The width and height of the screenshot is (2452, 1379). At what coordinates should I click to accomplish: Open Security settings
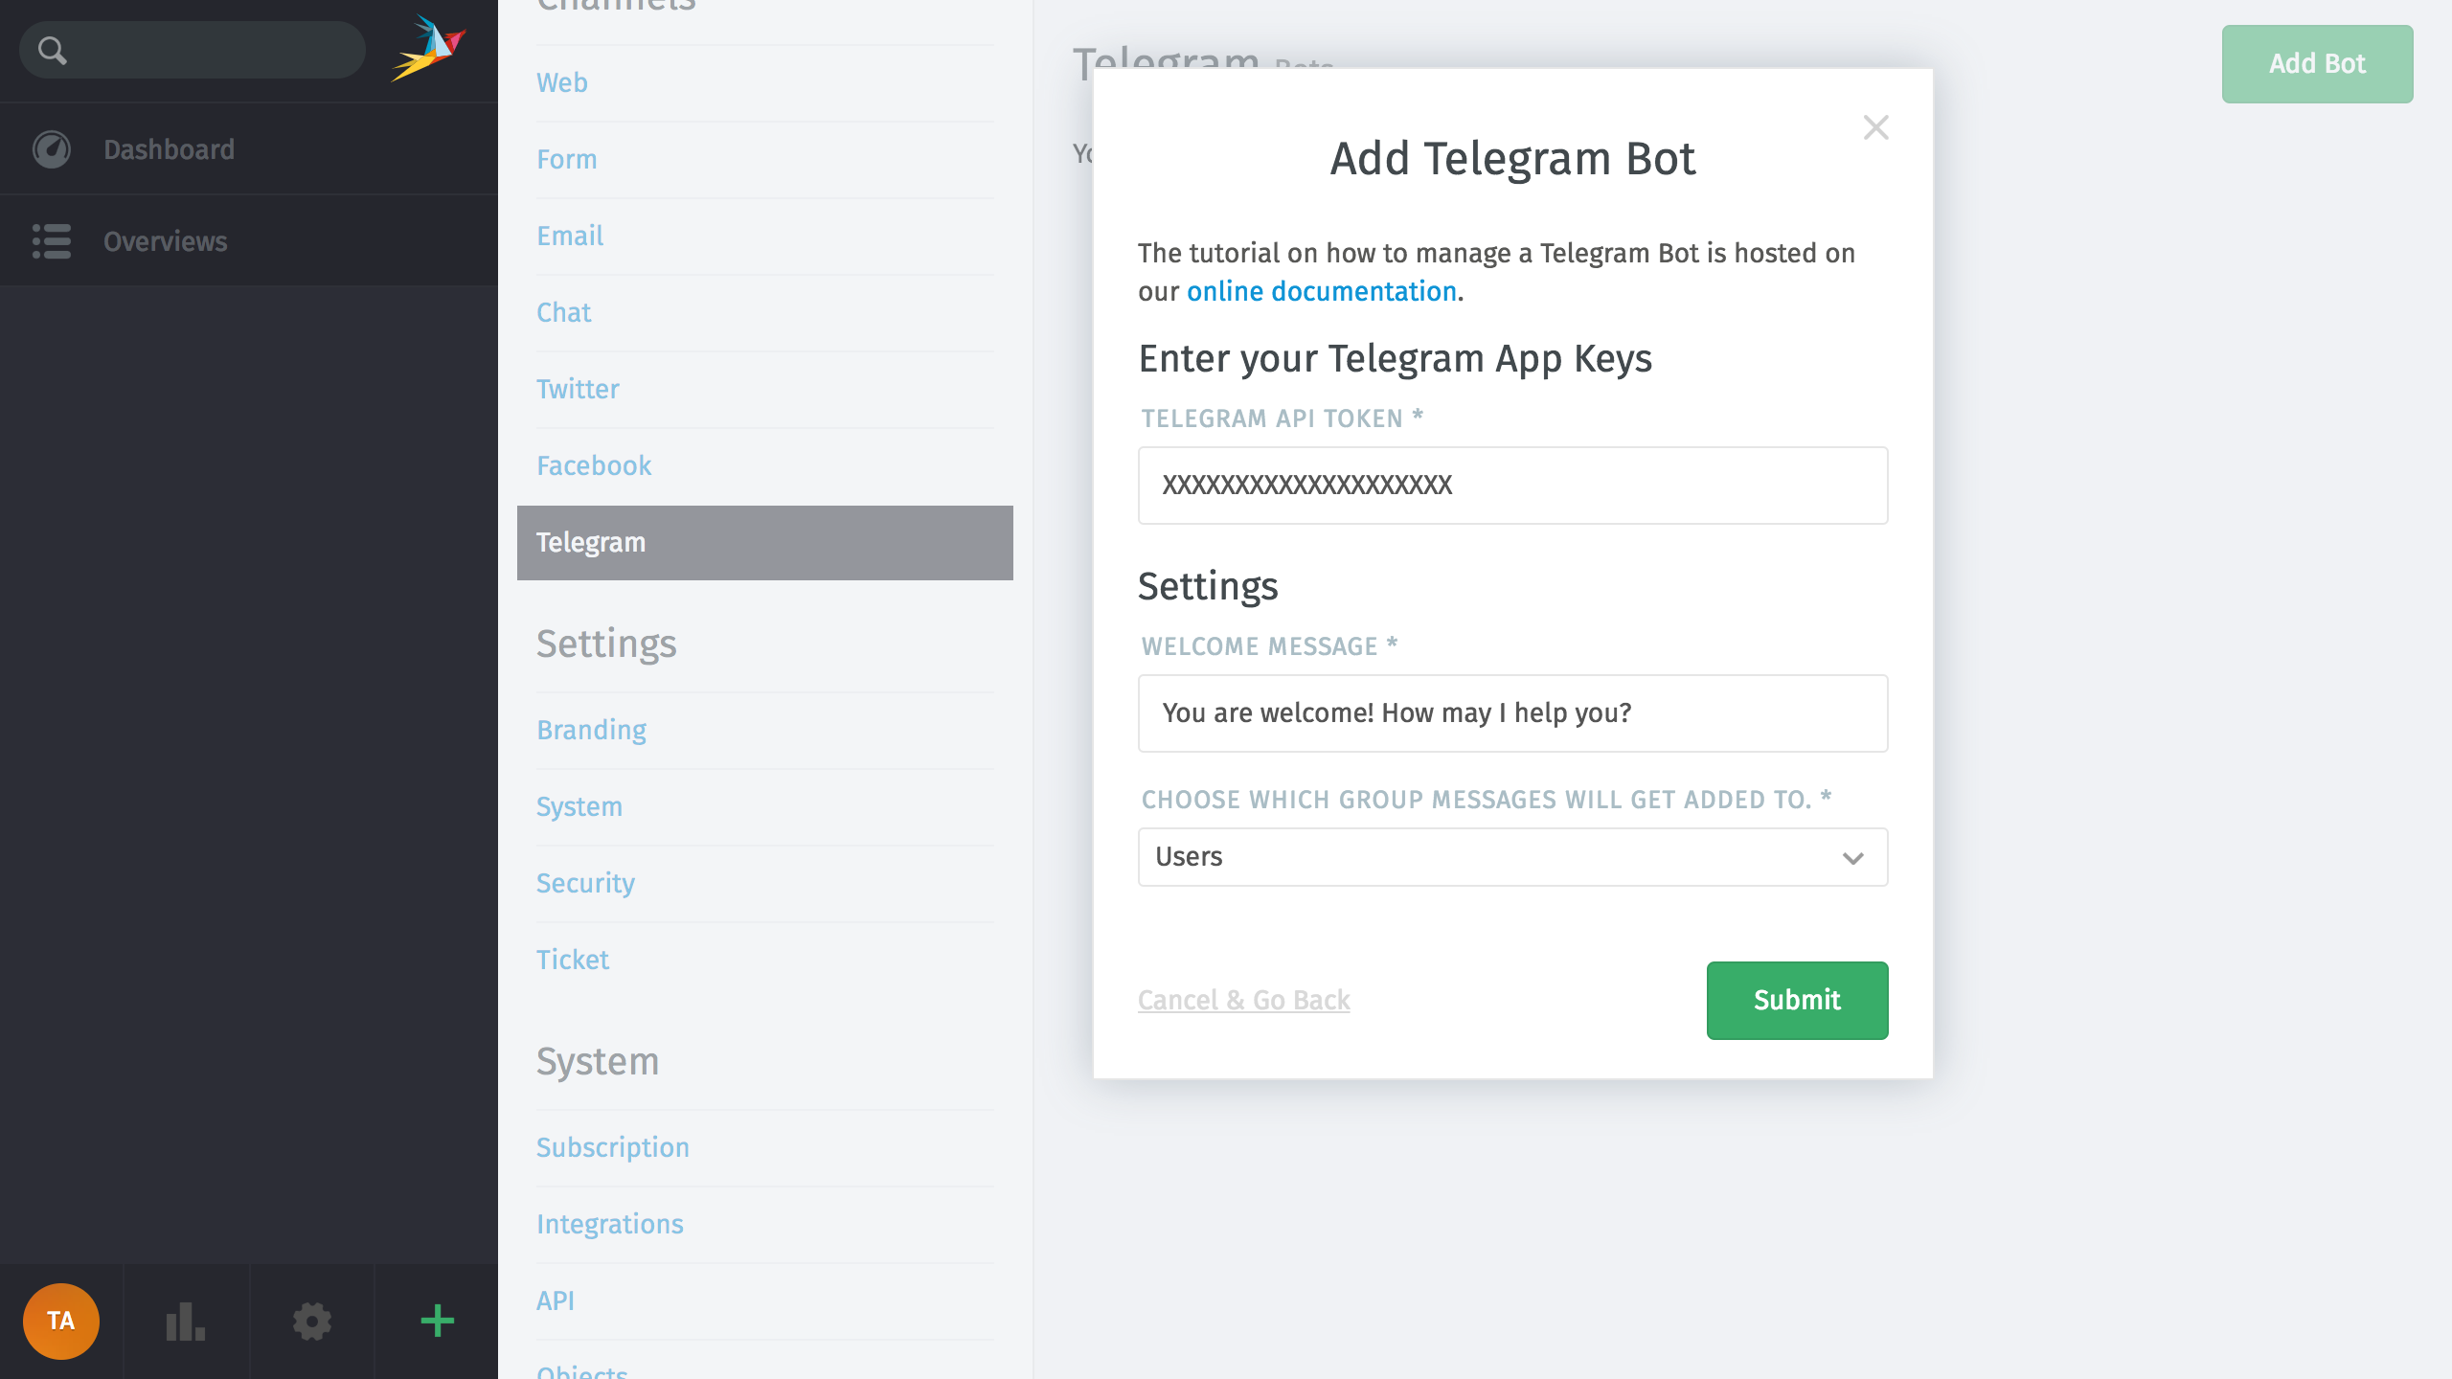tap(585, 883)
